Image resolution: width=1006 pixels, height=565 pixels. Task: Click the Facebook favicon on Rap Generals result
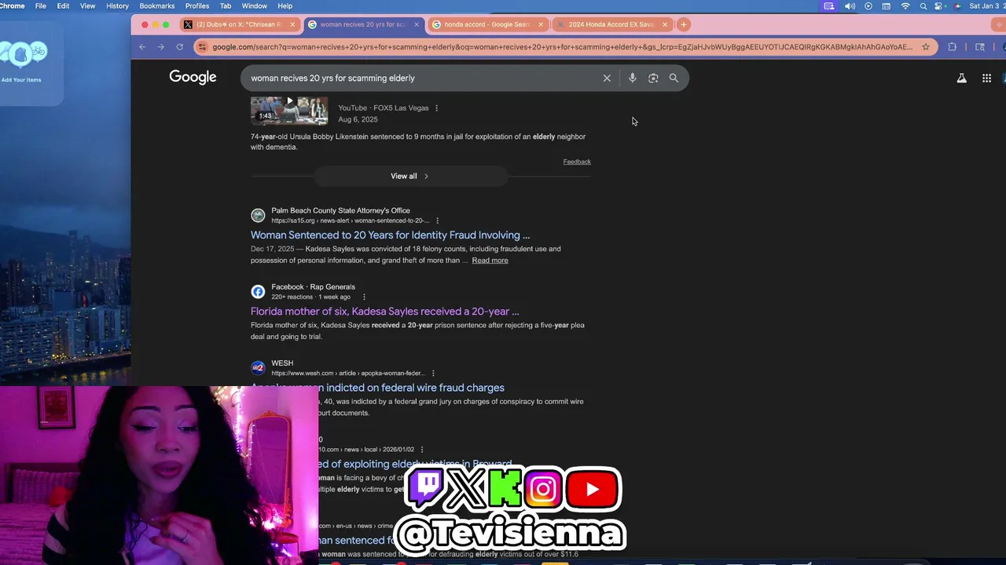point(258,292)
